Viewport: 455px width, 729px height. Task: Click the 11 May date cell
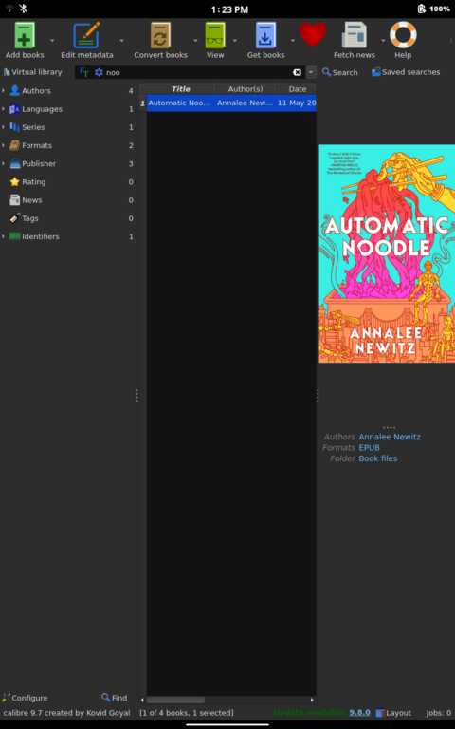click(x=296, y=103)
